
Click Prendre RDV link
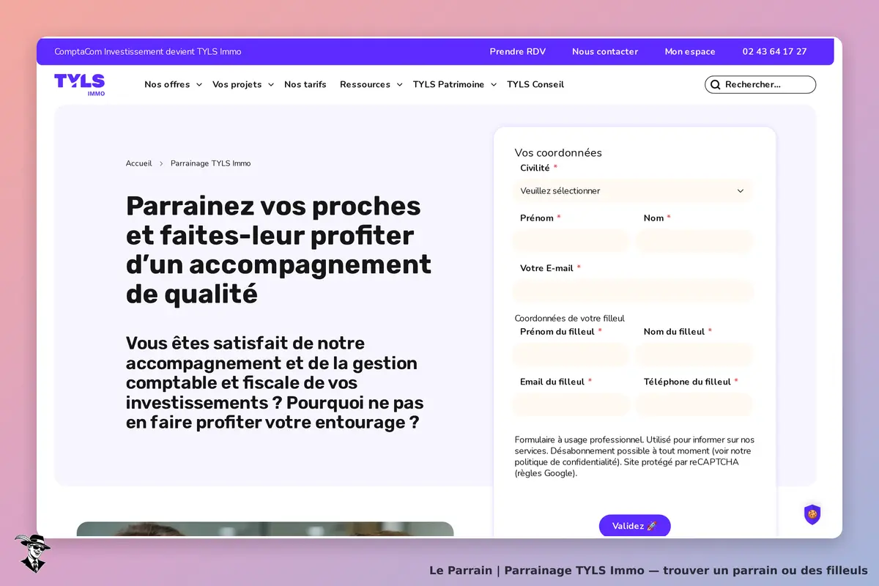point(517,51)
